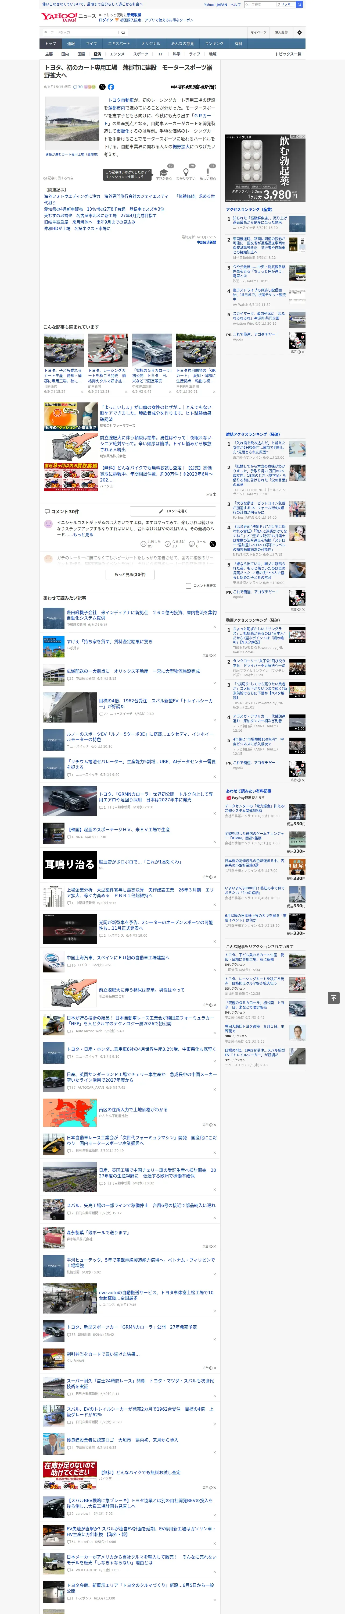The width and height of the screenshot is (345, 1614).
Task: Open related article 愛知県の4月新車販売
Action: tap(104, 209)
